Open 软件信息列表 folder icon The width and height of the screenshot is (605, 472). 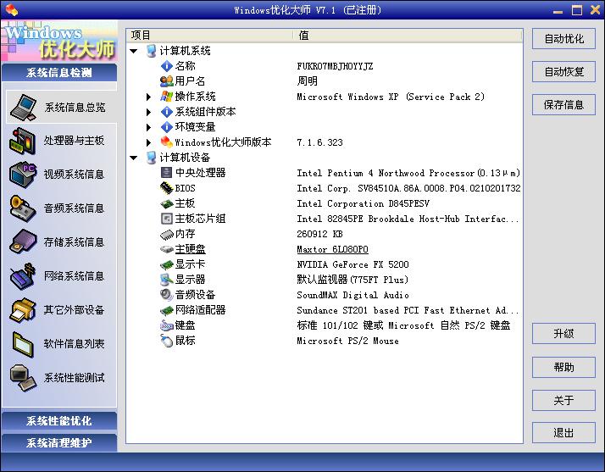23,343
